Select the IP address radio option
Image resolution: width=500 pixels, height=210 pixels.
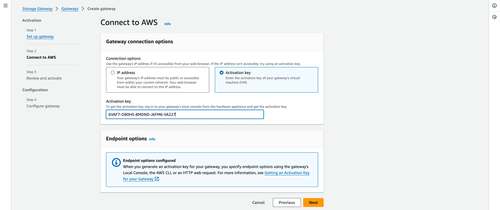pos(113,73)
